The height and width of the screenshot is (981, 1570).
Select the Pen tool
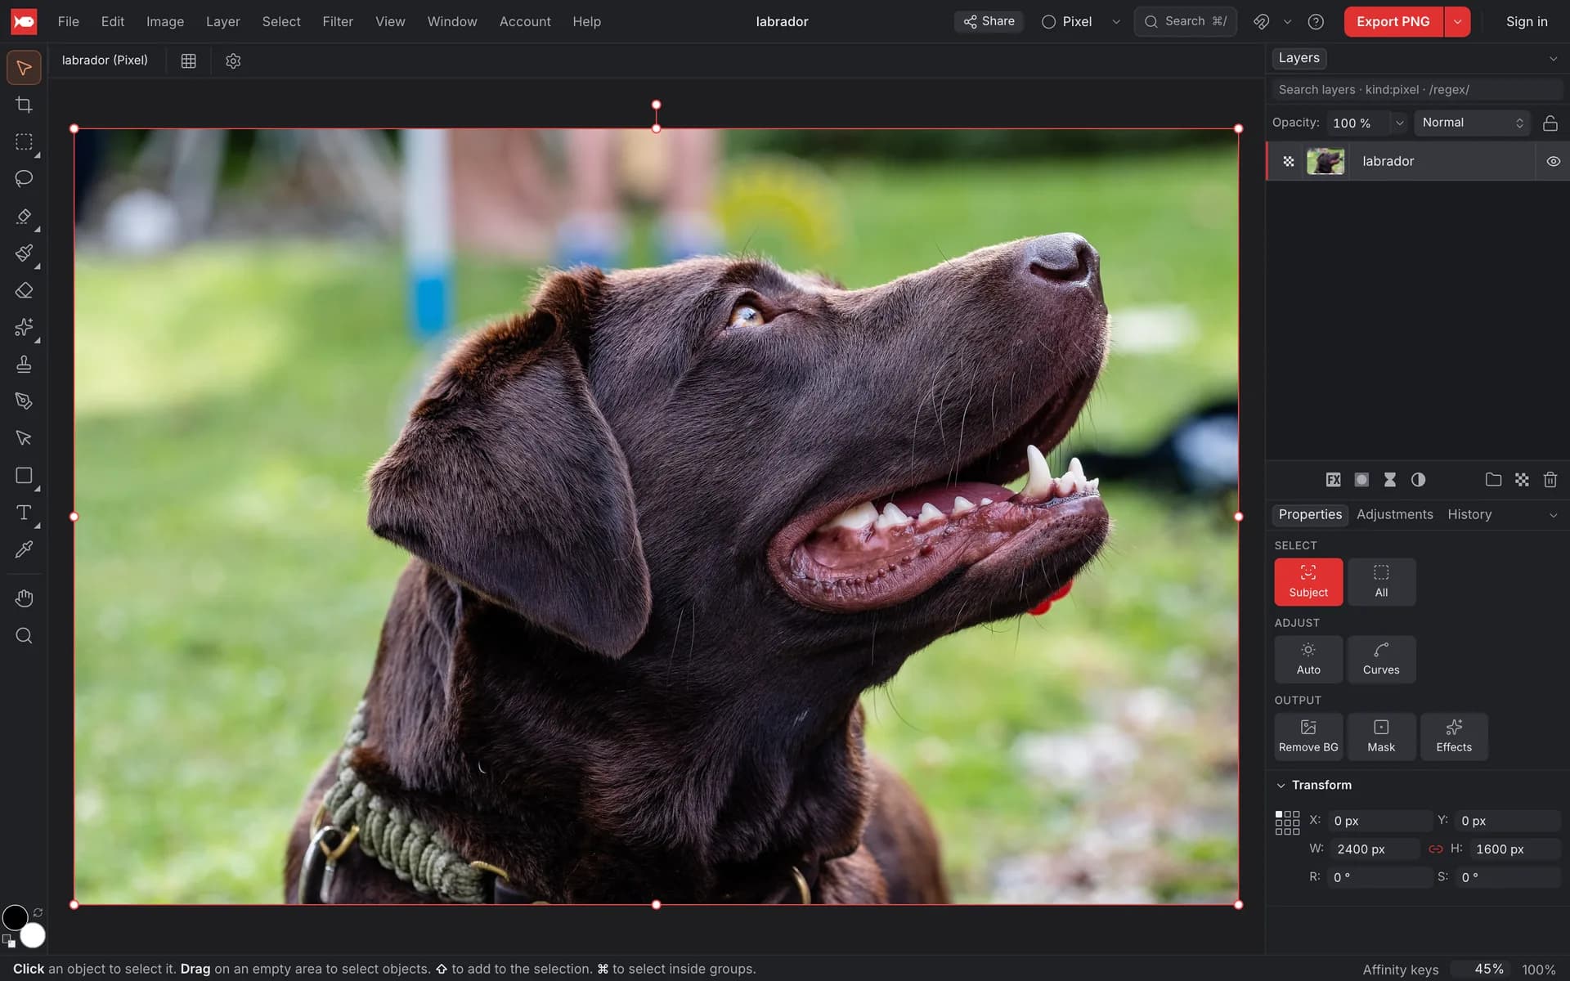24,401
